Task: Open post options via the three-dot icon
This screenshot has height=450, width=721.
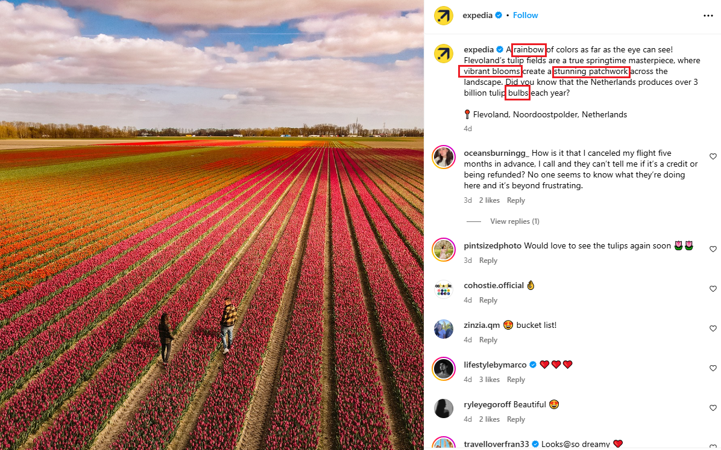Action: [709, 15]
